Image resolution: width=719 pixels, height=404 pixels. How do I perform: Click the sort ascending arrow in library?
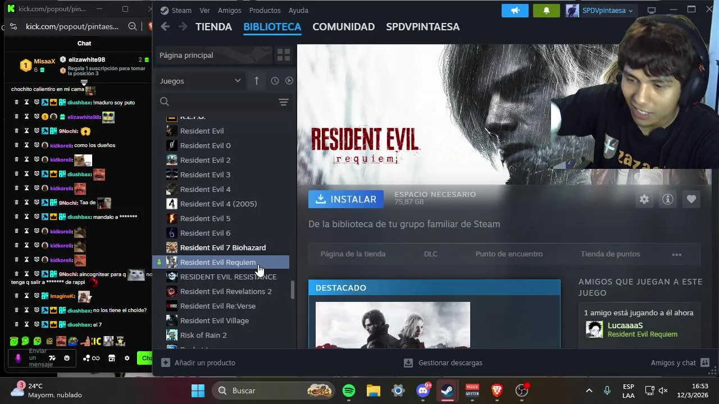256,81
